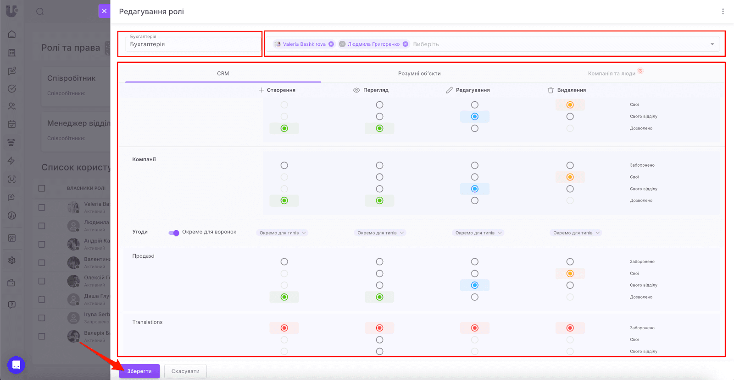Remove Людмила Григоренко from the role
Image resolution: width=734 pixels, height=380 pixels.
tap(405, 44)
